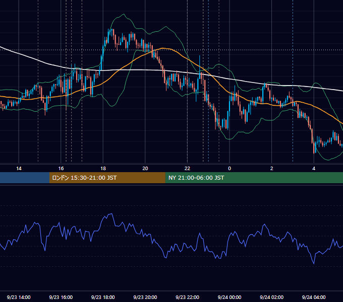This screenshot has height=302, width=343.
Task: Click the ロンドン 15:30-21:00 JST session bar
Action: pyautogui.click(x=107, y=178)
